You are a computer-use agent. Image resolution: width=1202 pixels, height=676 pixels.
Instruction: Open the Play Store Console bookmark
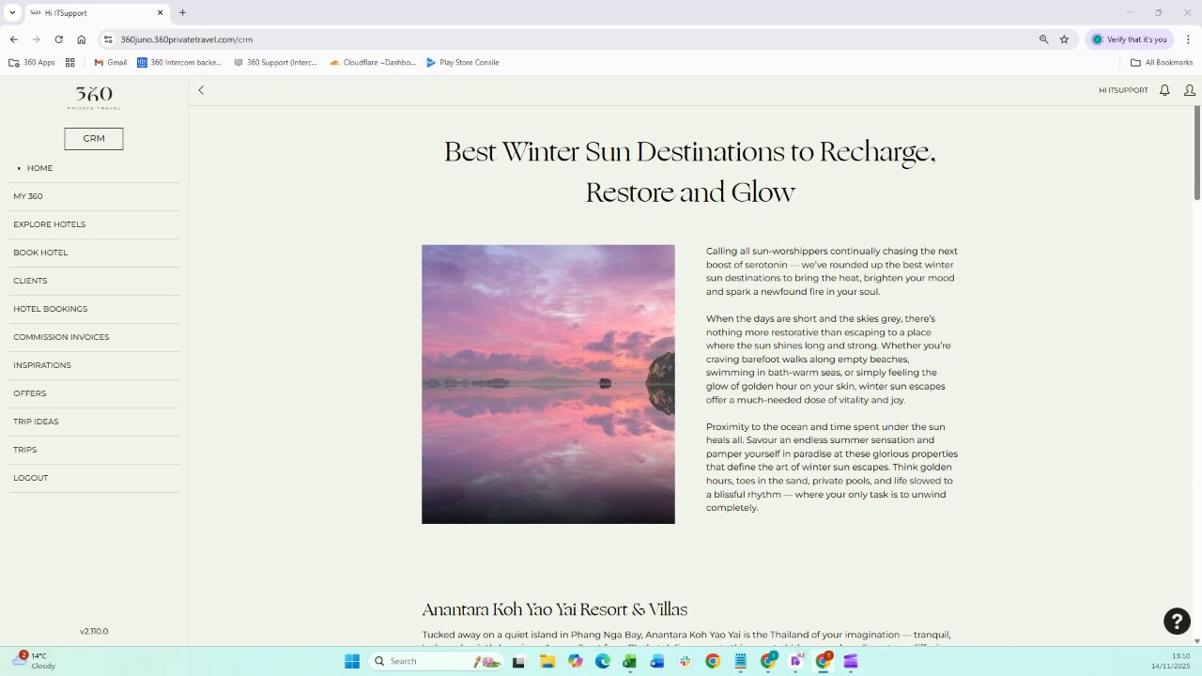462,63
